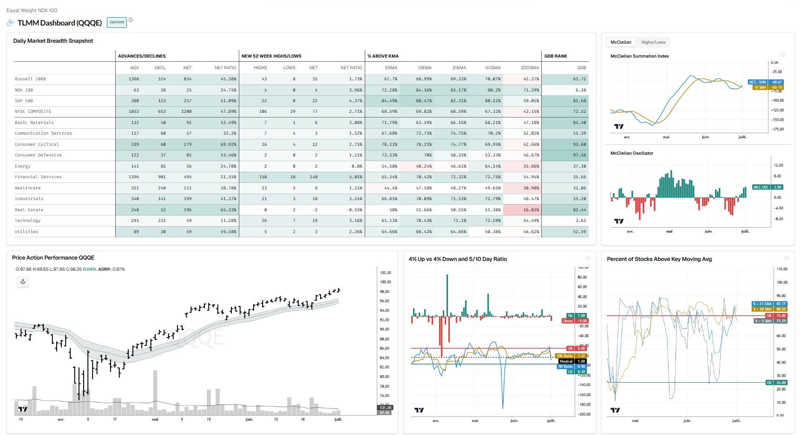Open TradingView logo in 4% Up vs Down chart
The image size is (801, 436).
[x=419, y=410]
